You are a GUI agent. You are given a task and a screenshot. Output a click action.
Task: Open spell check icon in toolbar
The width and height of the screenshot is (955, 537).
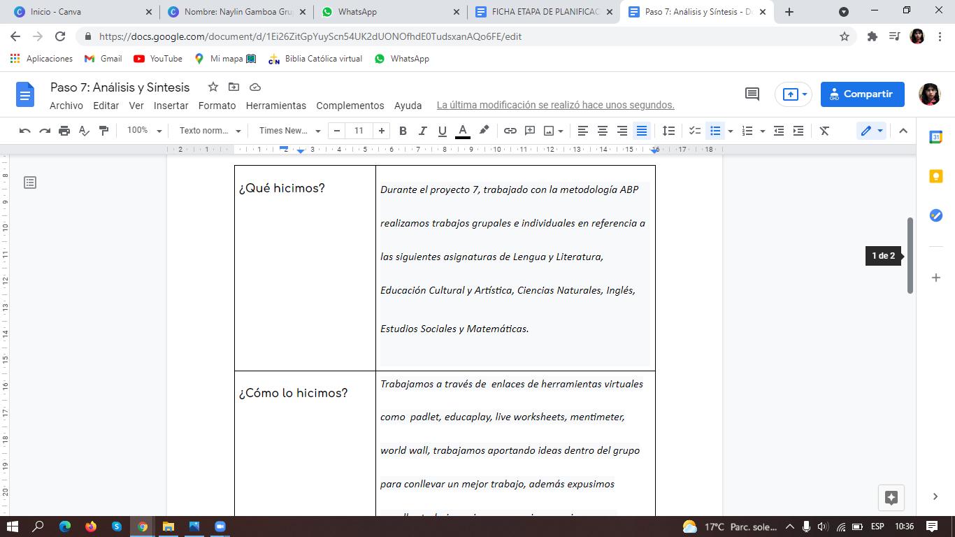point(84,131)
